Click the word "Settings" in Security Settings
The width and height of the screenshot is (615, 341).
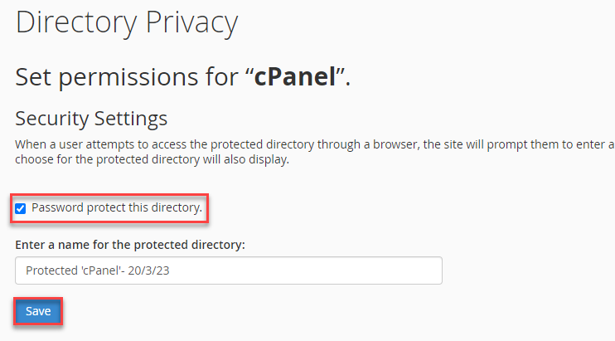pyautogui.click(x=133, y=117)
